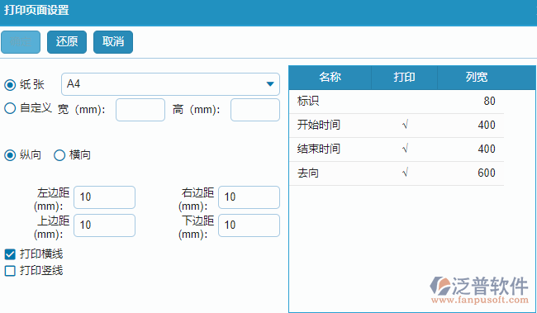537x313 pixels.
Task: Click column width 80 for 标识
Action: [489, 101]
